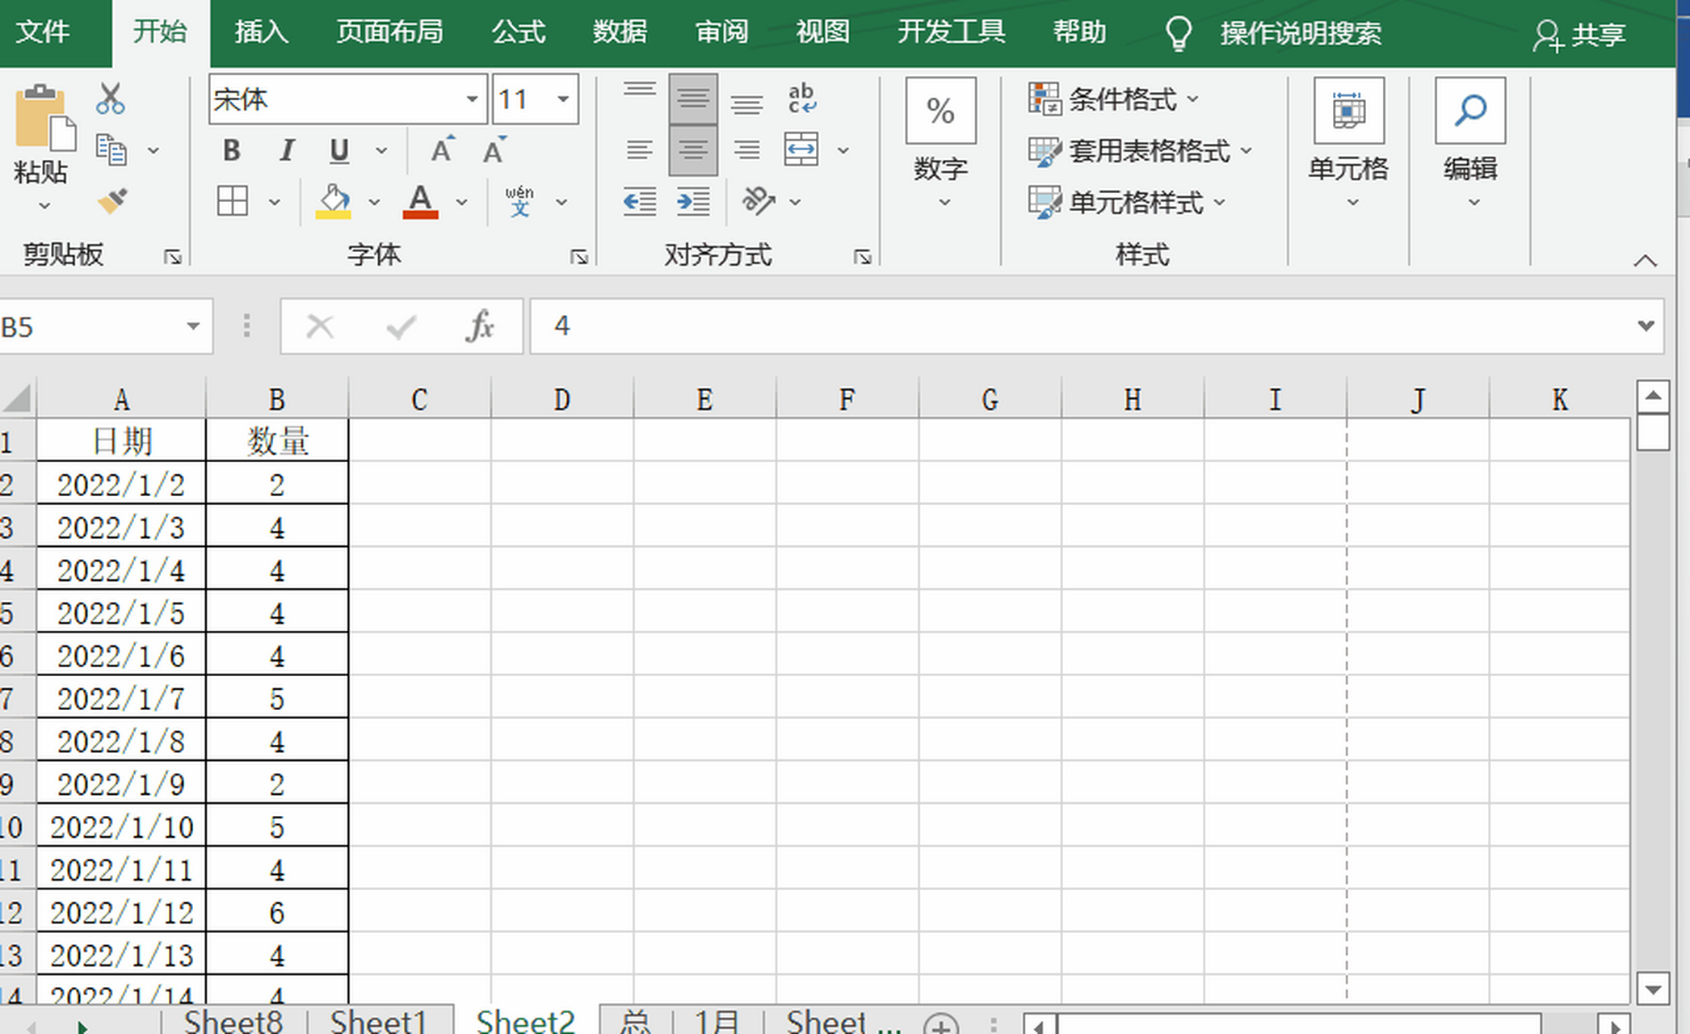Toggle center alignment in 对齐方式 group
This screenshot has height=1034, width=1690.
[x=693, y=149]
